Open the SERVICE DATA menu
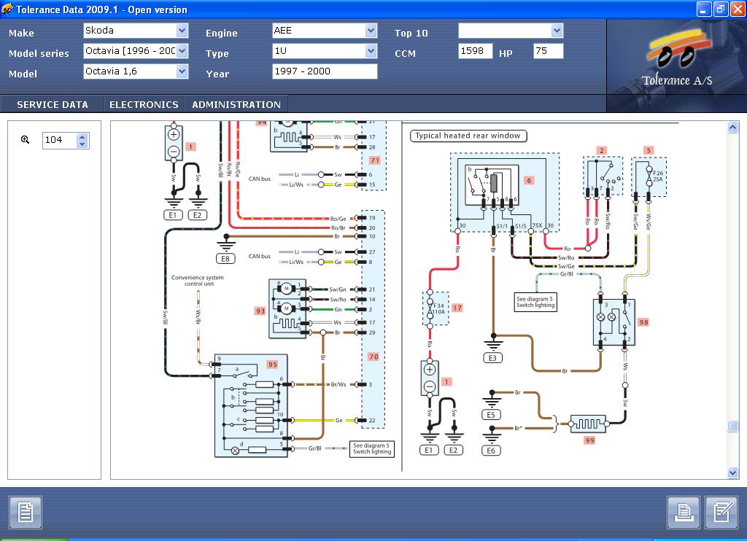Image resolution: width=747 pixels, height=541 pixels. [53, 104]
